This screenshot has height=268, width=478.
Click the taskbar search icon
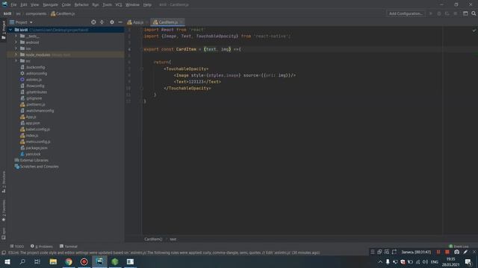pyautogui.click(x=22, y=261)
